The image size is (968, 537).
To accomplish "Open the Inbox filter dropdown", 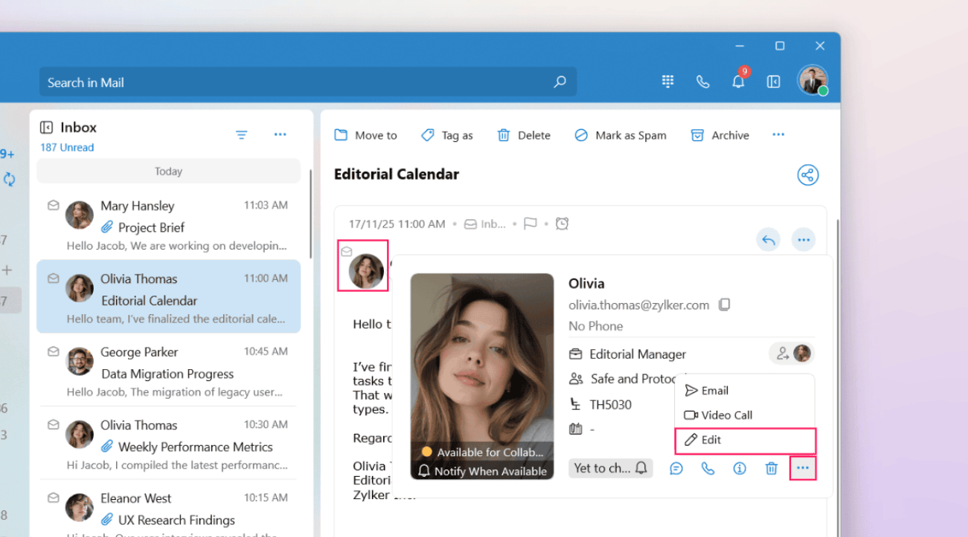I will click(241, 134).
